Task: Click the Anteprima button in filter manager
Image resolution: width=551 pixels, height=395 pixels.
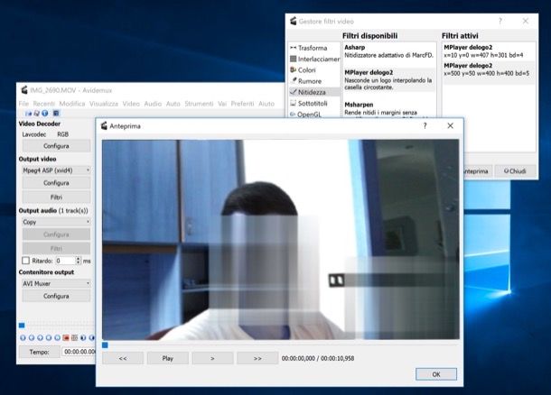Action: pyautogui.click(x=478, y=170)
